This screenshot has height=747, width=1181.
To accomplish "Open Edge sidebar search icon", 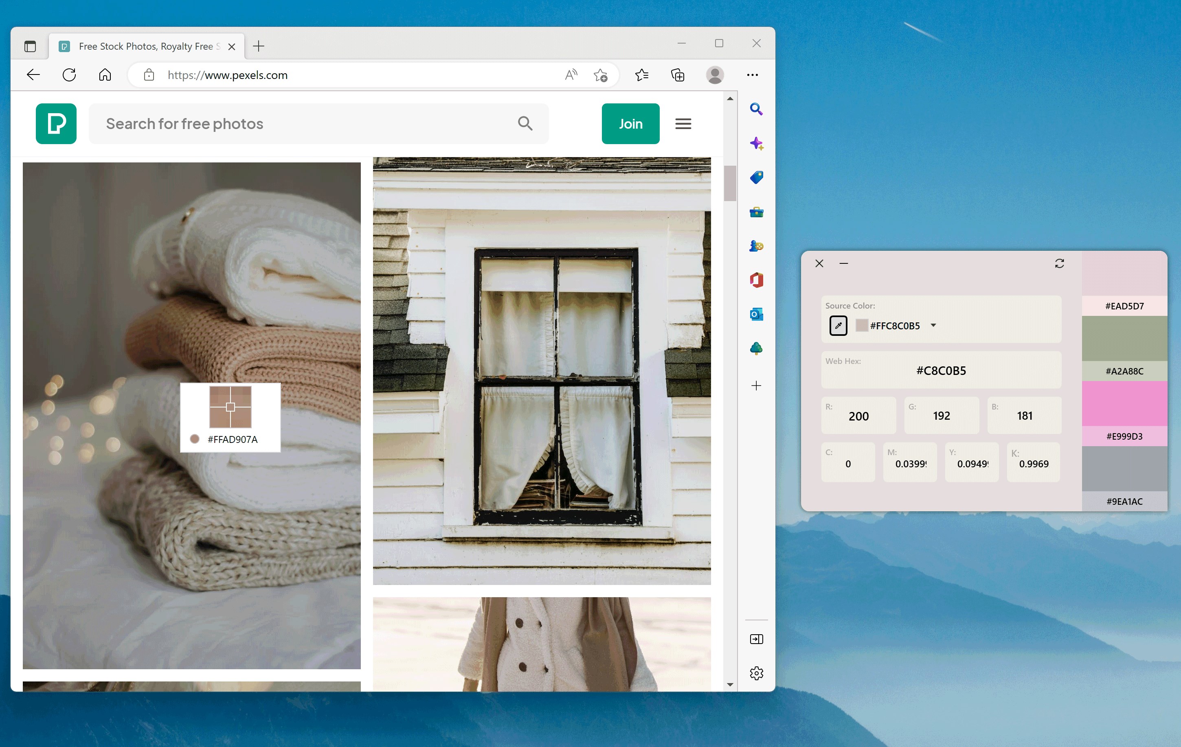I will pos(756,109).
